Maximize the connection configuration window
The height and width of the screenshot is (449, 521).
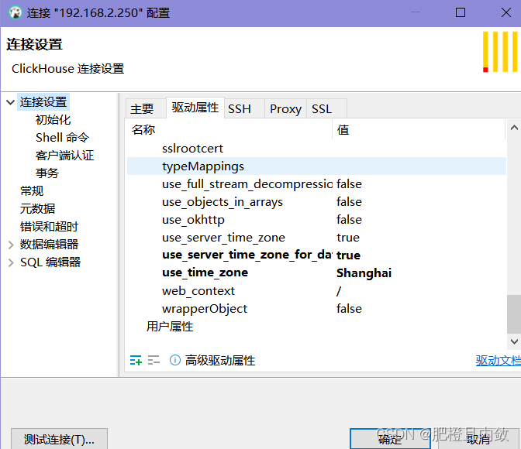point(461,12)
